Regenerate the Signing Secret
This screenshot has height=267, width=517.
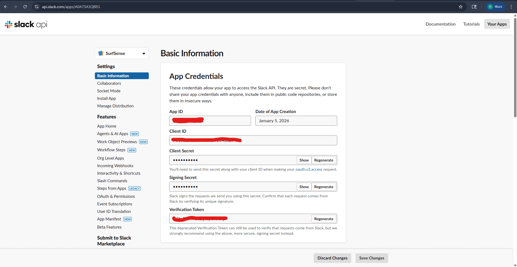324,187
